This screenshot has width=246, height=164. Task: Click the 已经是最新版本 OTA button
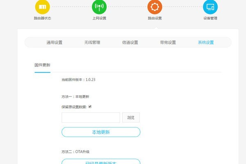(x=101, y=162)
